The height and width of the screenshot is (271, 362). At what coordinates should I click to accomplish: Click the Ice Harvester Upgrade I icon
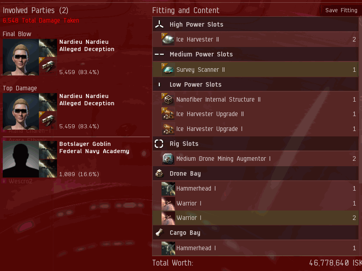click(x=168, y=129)
